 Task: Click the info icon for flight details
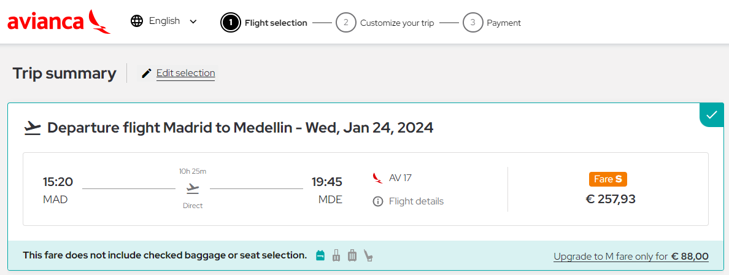tap(377, 201)
